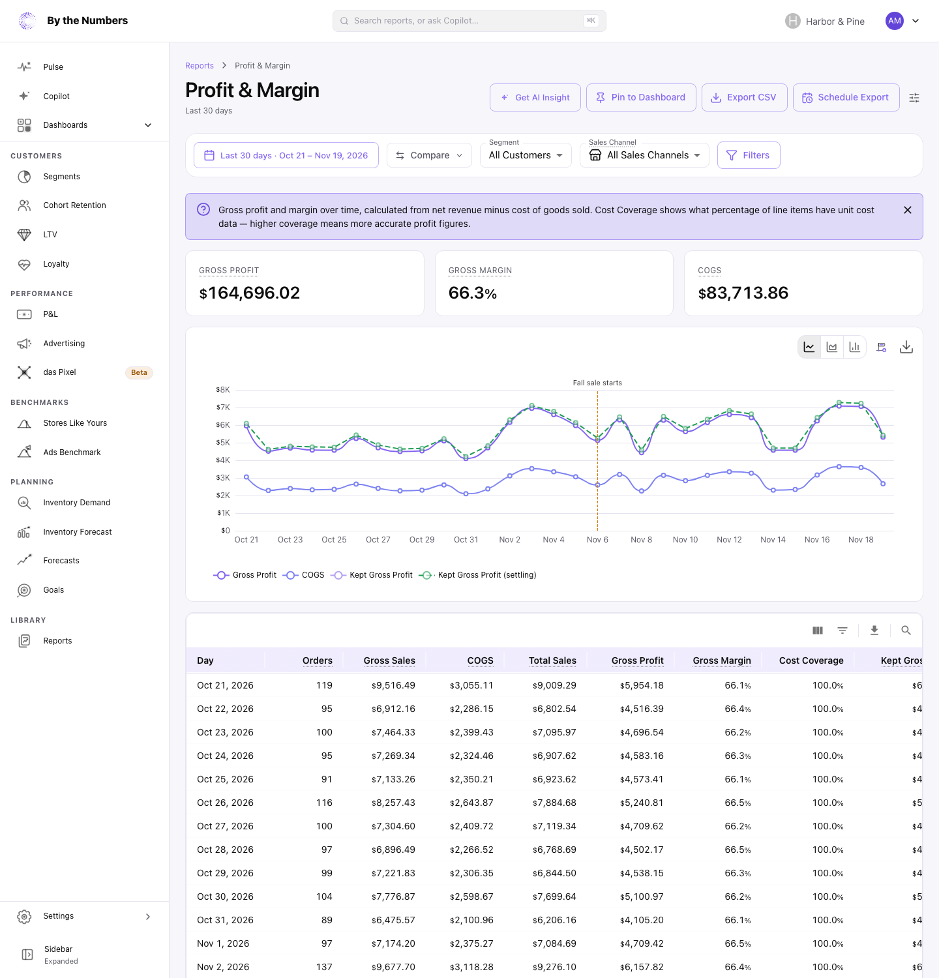Go to Segments in sidebar
Image resolution: width=939 pixels, height=978 pixels.
pyautogui.click(x=85, y=177)
